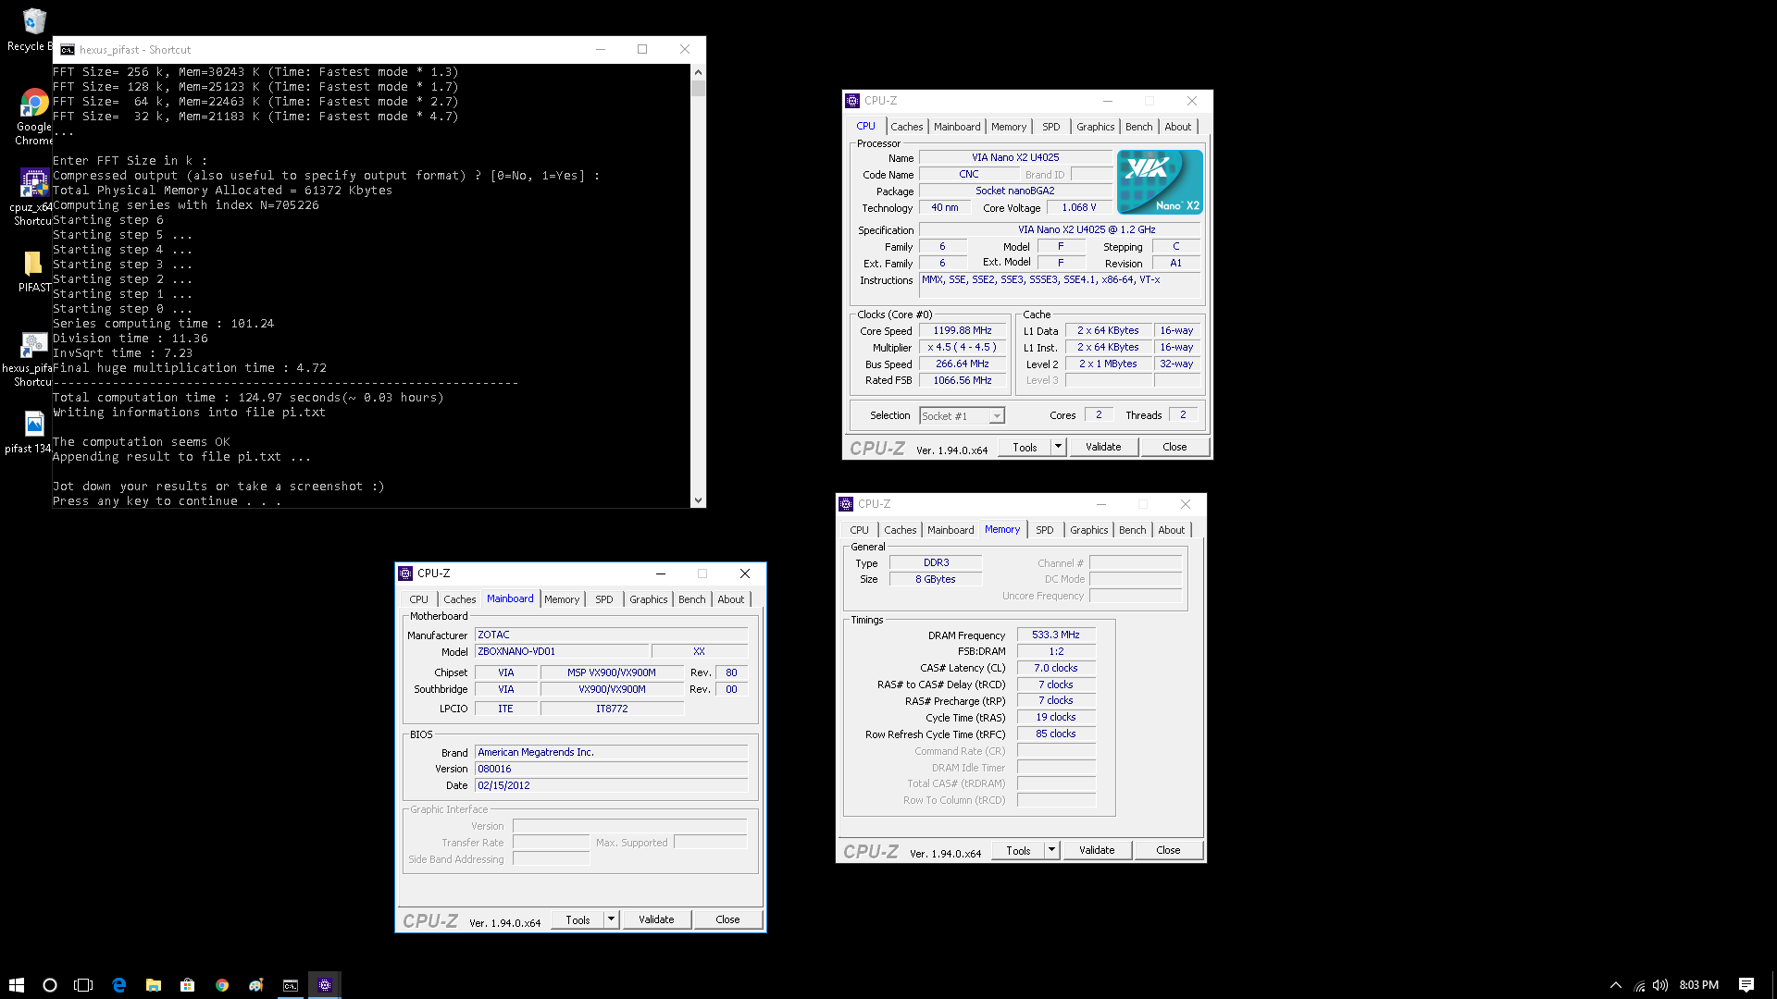Click the memory Size value 8 GBytes
The height and width of the screenshot is (999, 1777).
[x=936, y=580]
